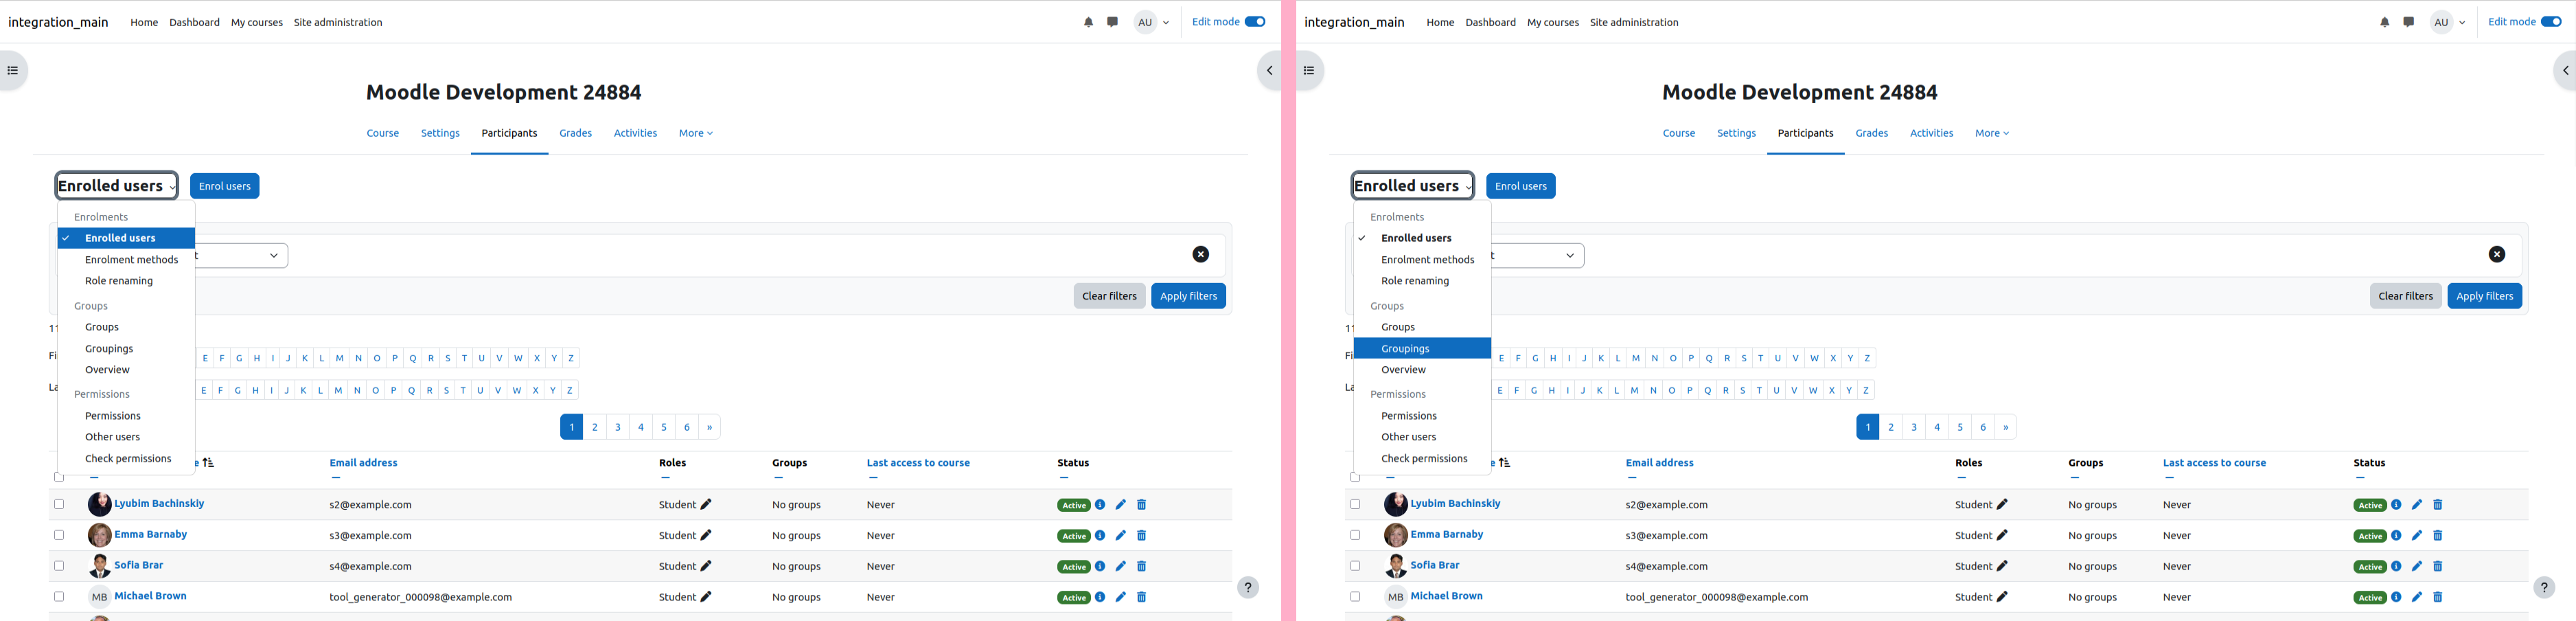The height and width of the screenshot is (621, 2576).
Task: Tick Emma Barnaby's checkbox in the right page
Action: click(1355, 536)
